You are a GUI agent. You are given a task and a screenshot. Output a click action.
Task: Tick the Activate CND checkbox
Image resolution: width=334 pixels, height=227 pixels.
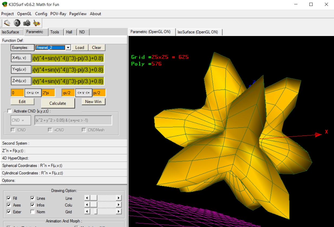click(x=10, y=111)
